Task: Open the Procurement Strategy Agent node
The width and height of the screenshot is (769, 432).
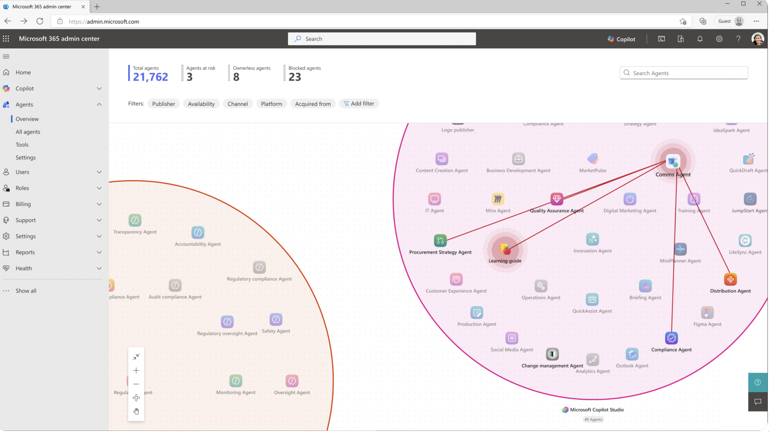Action: [440, 240]
